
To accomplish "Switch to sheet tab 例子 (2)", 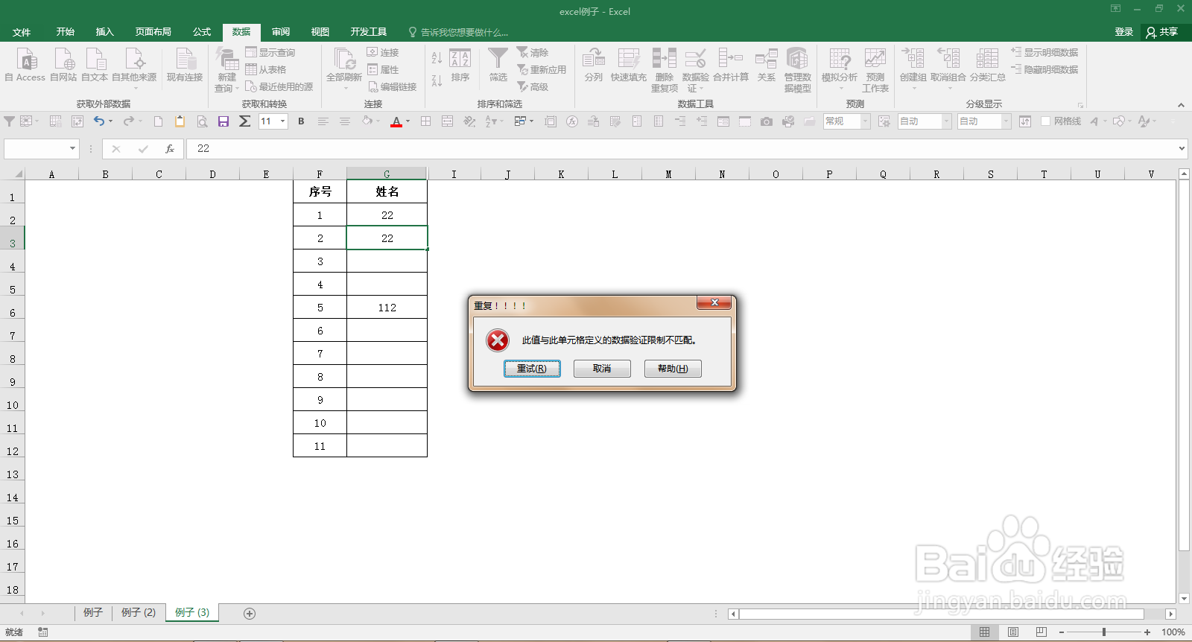I will (139, 612).
